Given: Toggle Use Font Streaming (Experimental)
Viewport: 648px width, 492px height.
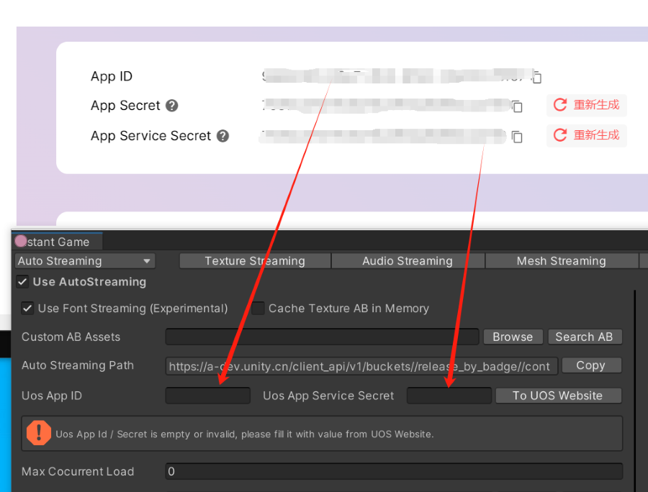Looking at the screenshot, I should click(27, 309).
